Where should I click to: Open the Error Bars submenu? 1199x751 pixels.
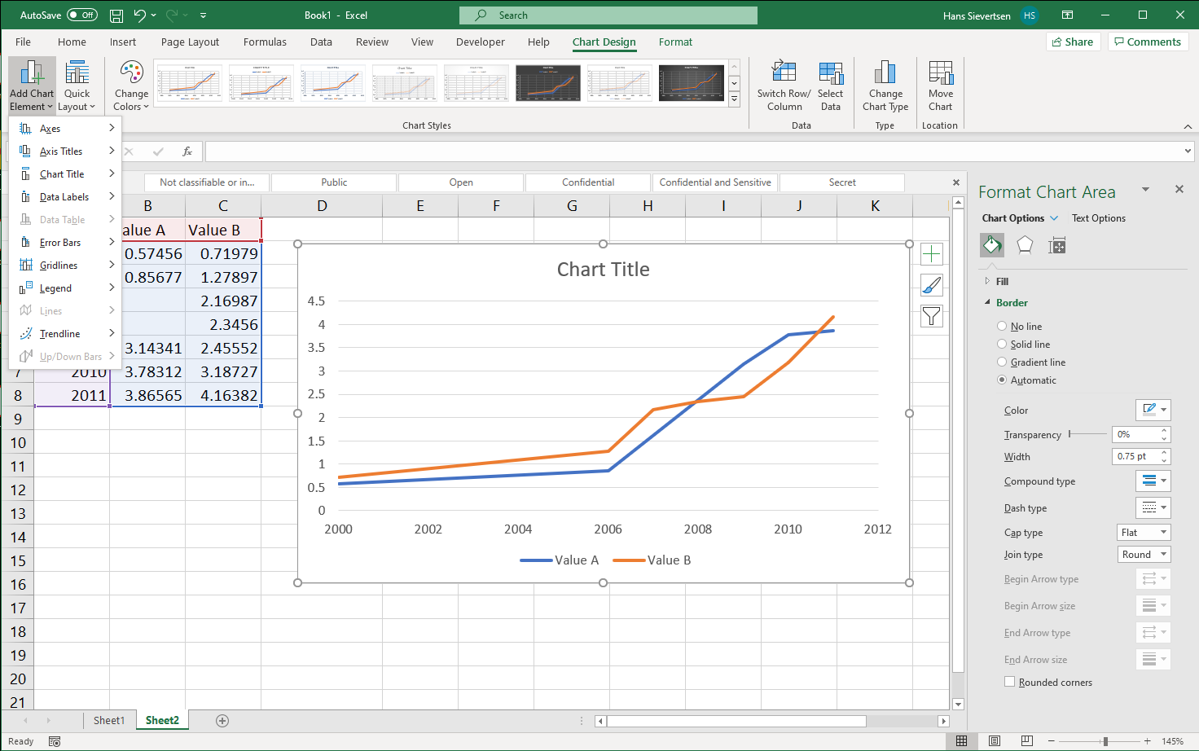(65, 242)
